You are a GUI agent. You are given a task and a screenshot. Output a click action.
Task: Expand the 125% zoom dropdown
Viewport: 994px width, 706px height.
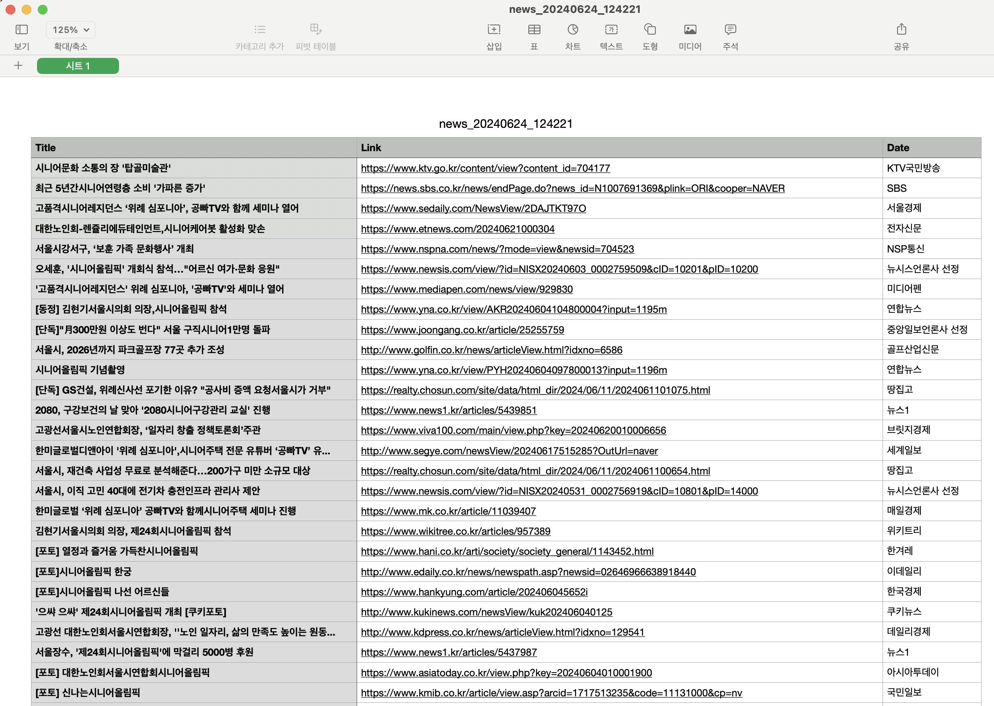70,30
